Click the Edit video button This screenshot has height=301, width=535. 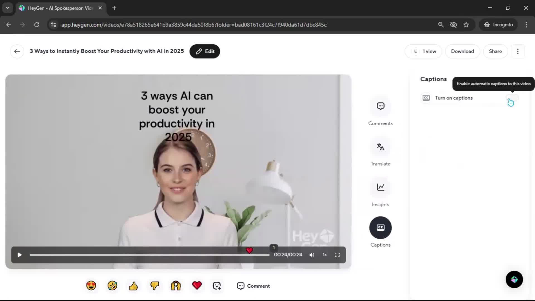point(205,51)
